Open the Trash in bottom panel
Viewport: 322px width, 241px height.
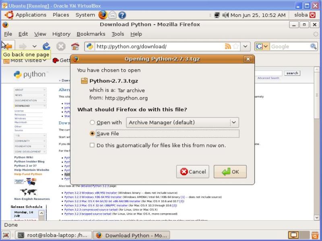tap(315, 235)
